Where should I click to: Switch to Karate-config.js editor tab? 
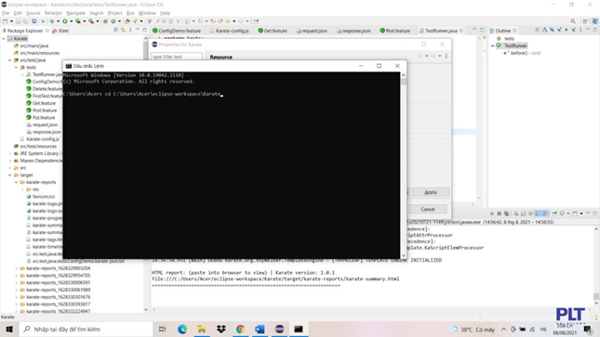[x=229, y=31]
